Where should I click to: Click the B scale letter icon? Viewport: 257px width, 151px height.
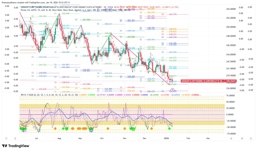242,138
